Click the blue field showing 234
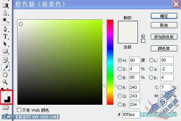The height and width of the screenshot is (121, 181). click(x=134, y=105)
